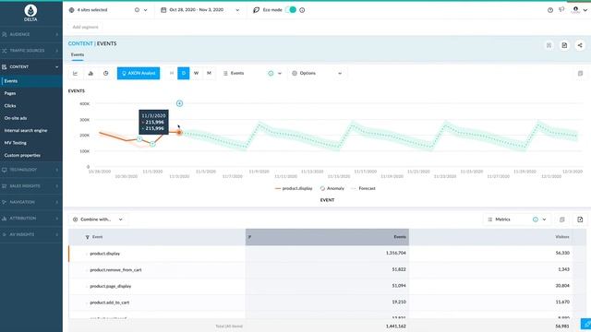Open the Events chart metric dropdown
This screenshot has width=591, height=332.
tap(252, 74)
